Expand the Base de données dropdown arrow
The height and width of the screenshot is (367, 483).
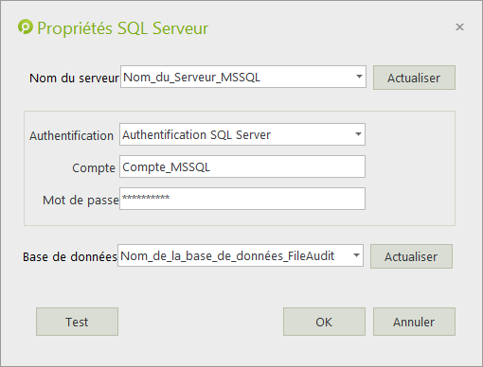(356, 255)
